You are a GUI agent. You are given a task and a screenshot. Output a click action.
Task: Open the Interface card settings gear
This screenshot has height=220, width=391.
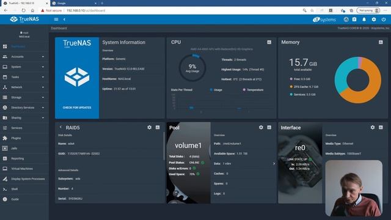(x=372, y=127)
